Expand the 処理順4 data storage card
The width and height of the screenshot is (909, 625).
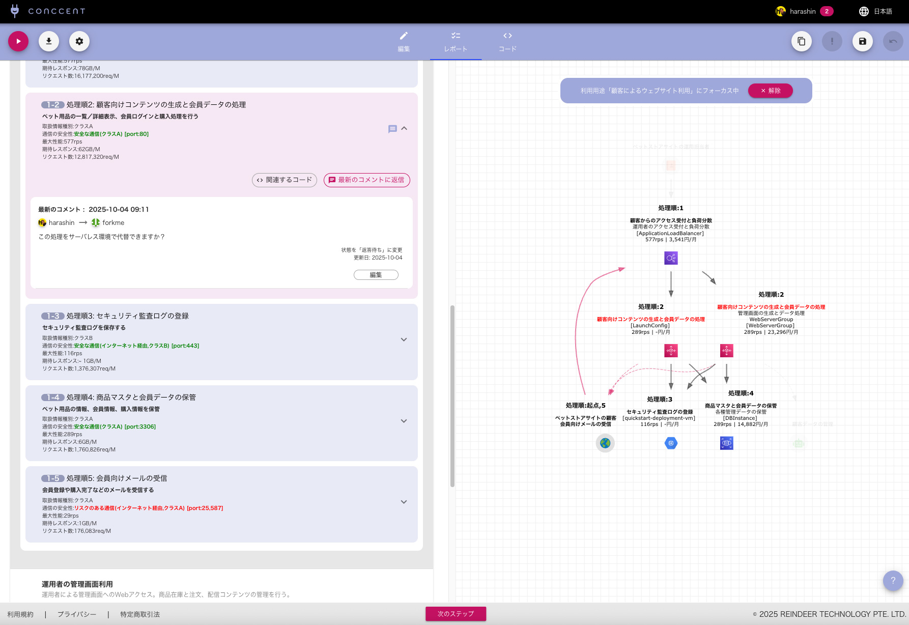[x=404, y=421]
